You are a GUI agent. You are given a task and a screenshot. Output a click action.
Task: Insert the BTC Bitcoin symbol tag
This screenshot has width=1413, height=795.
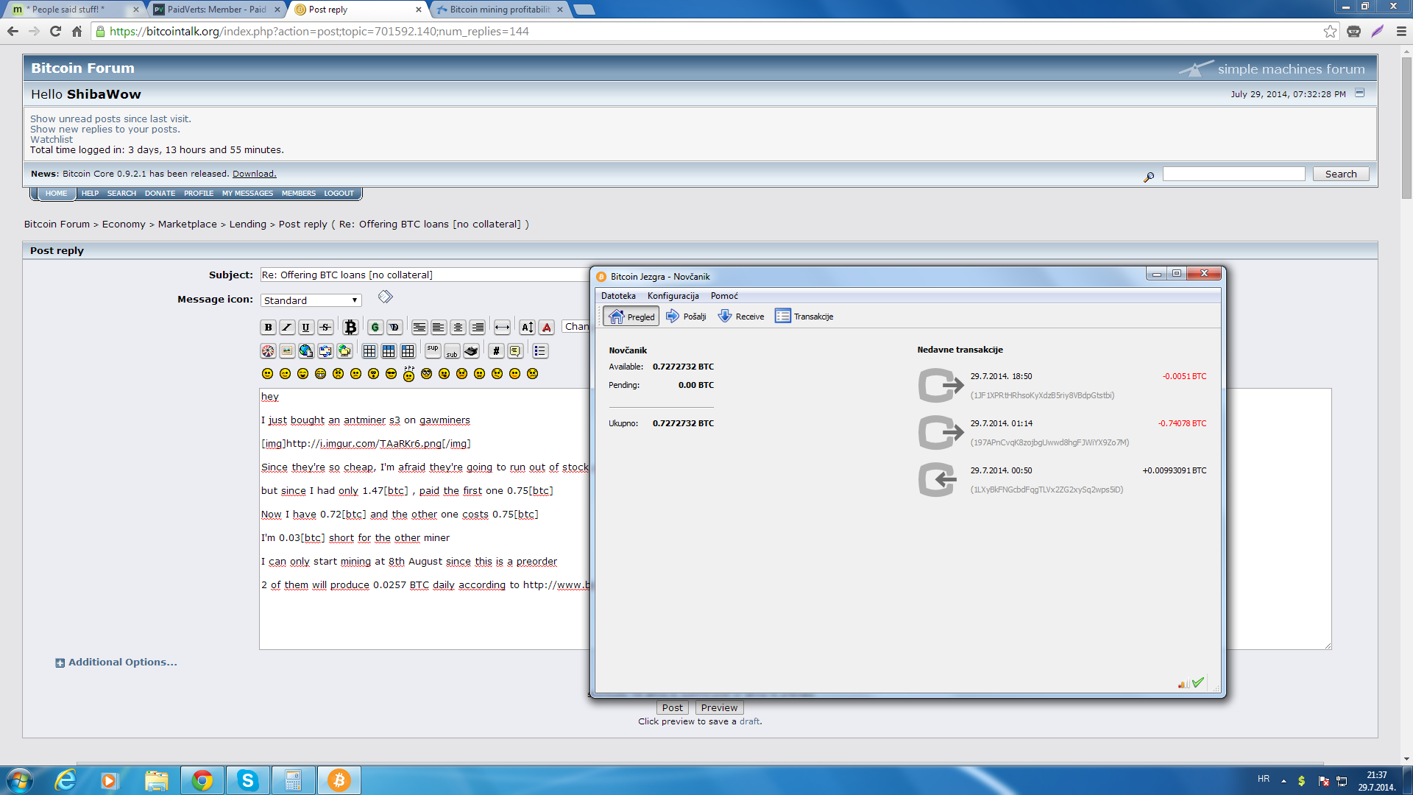click(350, 328)
